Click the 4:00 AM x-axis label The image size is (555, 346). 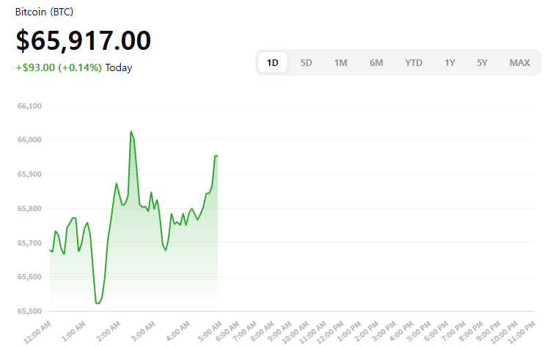[177, 331]
